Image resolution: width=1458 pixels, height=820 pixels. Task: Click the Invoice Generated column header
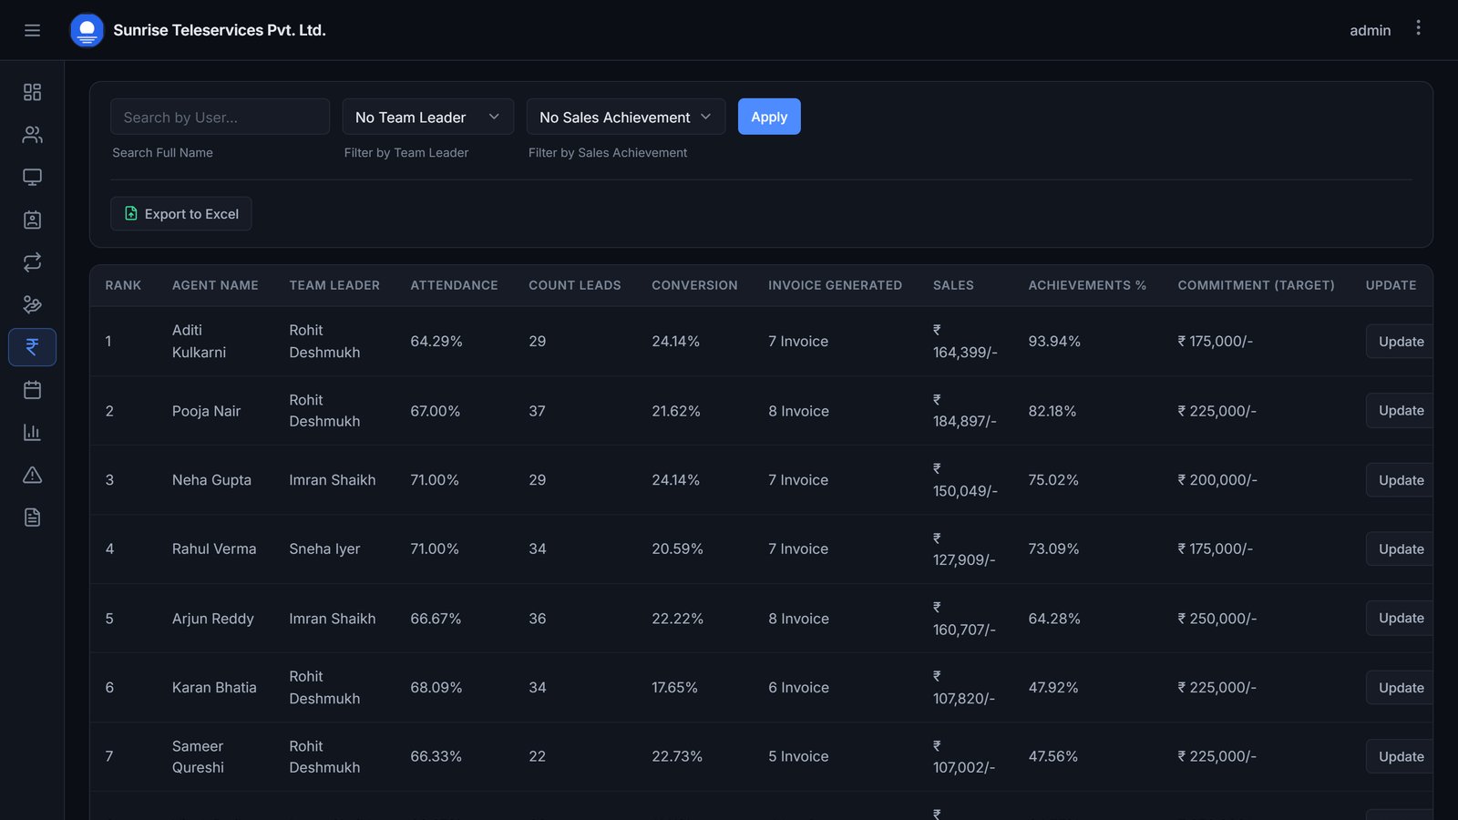pyautogui.click(x=835, y=285)
